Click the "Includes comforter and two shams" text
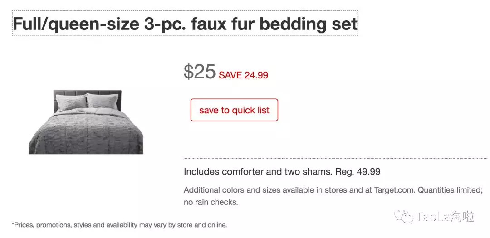Screen dimensions: 490x238 coord(258,172)
